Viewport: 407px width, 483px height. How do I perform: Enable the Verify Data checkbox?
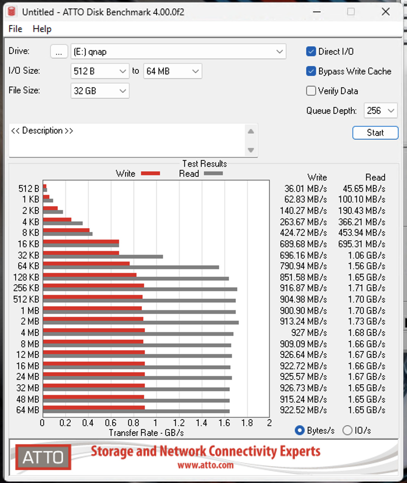pyautogui.click(x=311, y=91)
